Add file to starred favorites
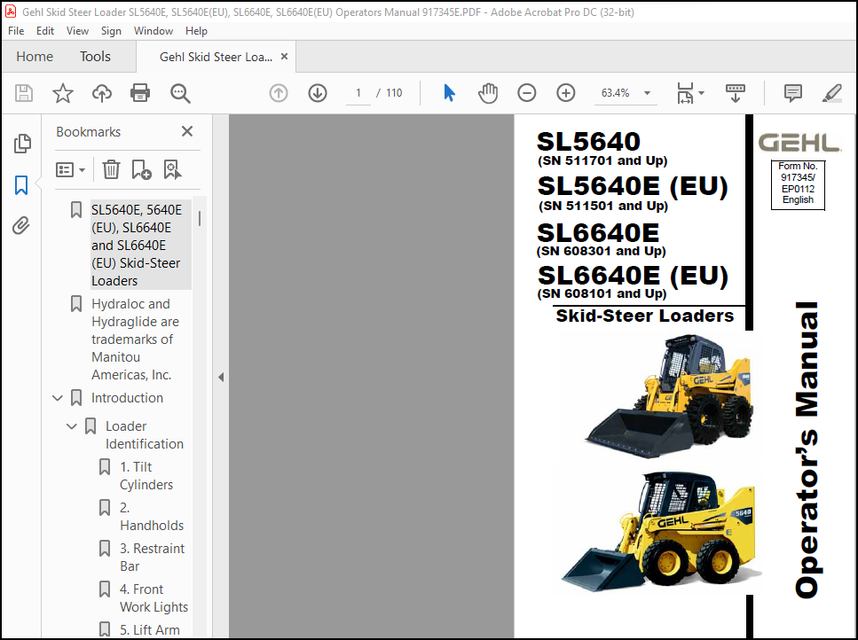858x640 pixels. pos(63,93)
